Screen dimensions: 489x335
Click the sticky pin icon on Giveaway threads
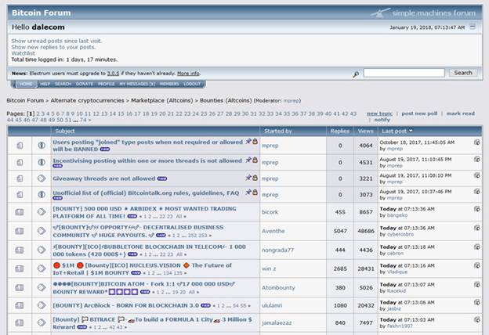(248, 178)
